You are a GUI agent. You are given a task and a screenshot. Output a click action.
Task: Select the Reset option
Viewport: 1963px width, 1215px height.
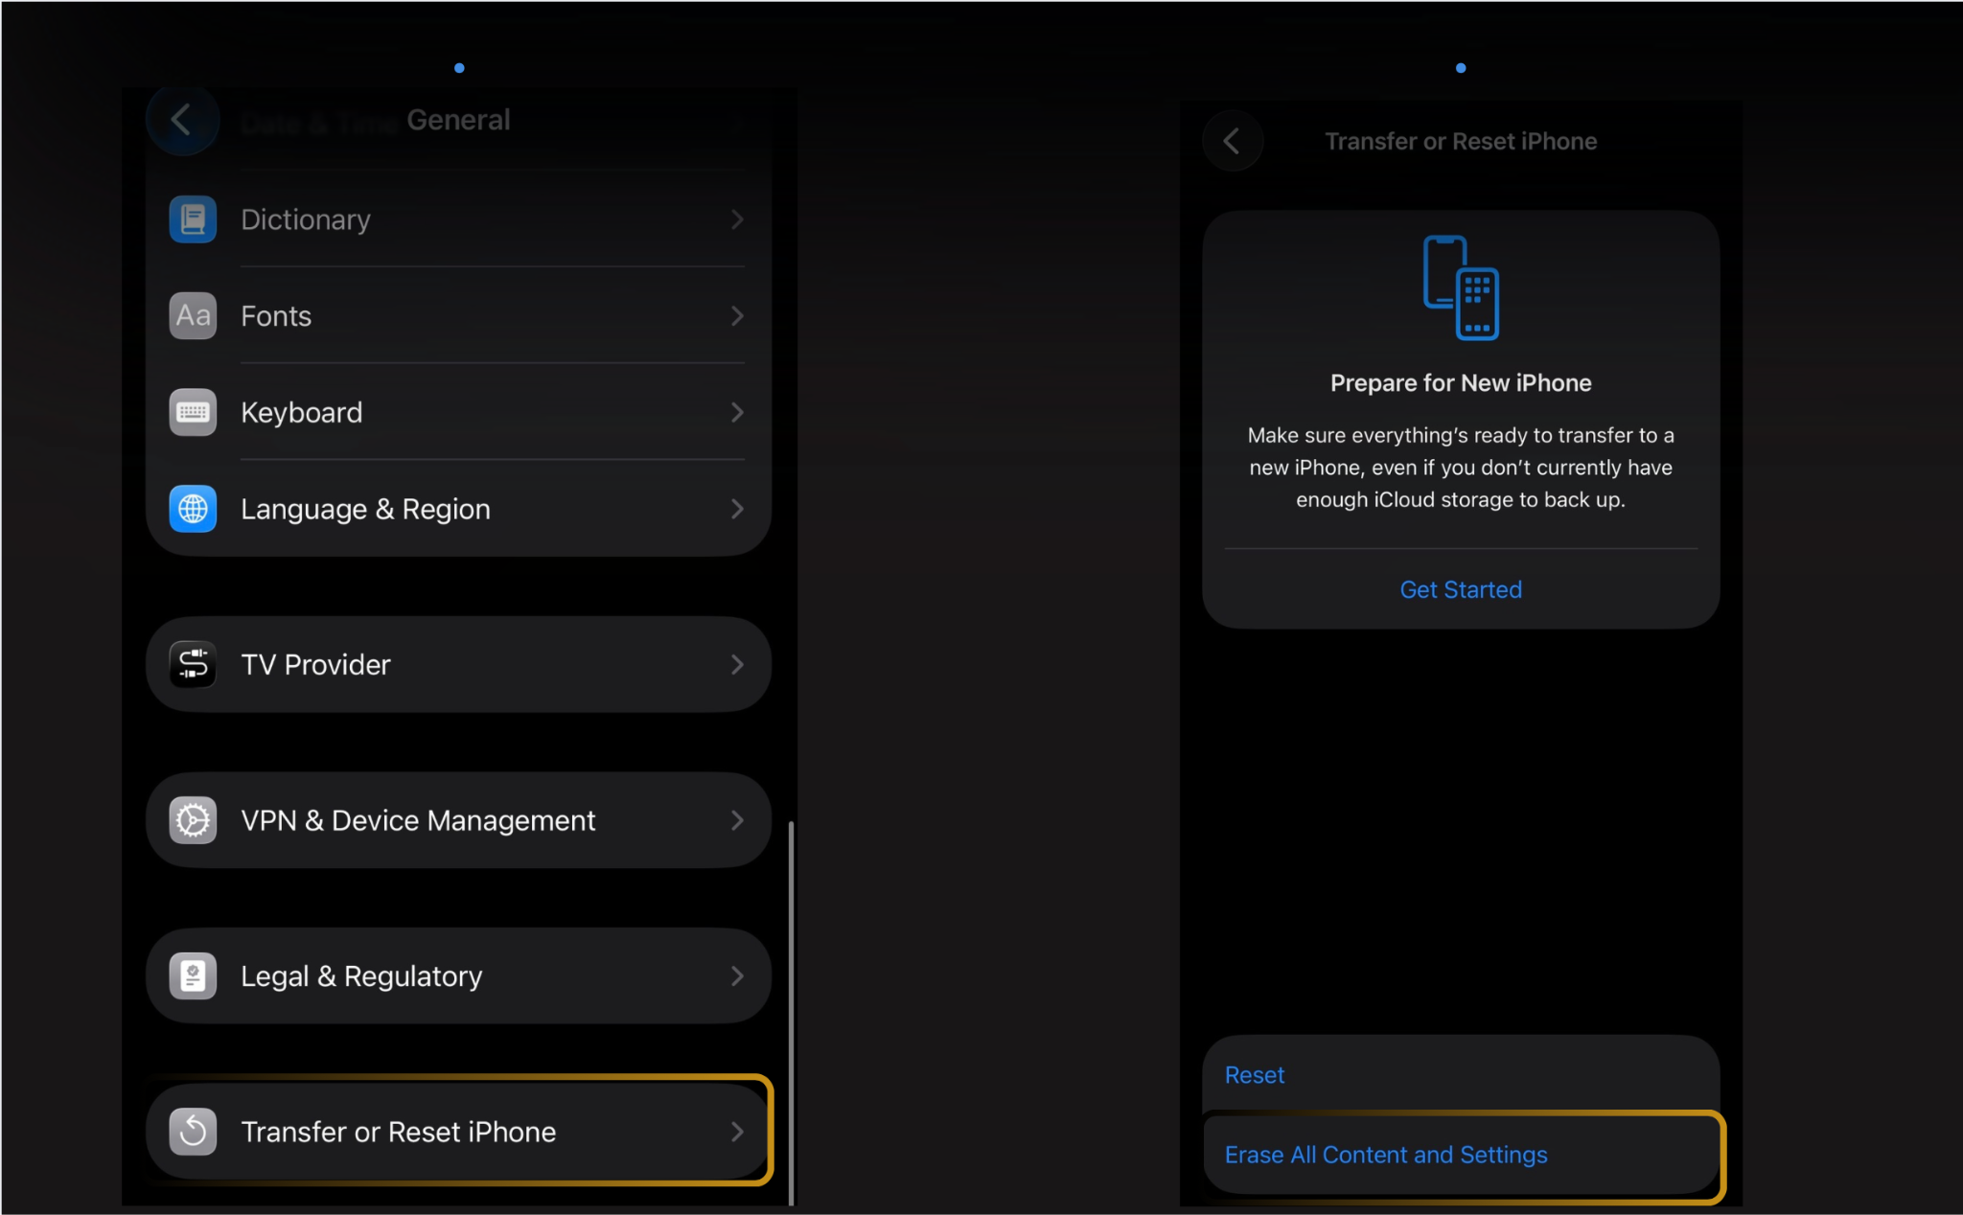(x=1253, y=1074)
